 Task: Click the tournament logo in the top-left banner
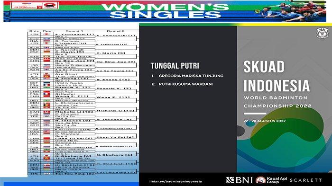tap(34, 6)
